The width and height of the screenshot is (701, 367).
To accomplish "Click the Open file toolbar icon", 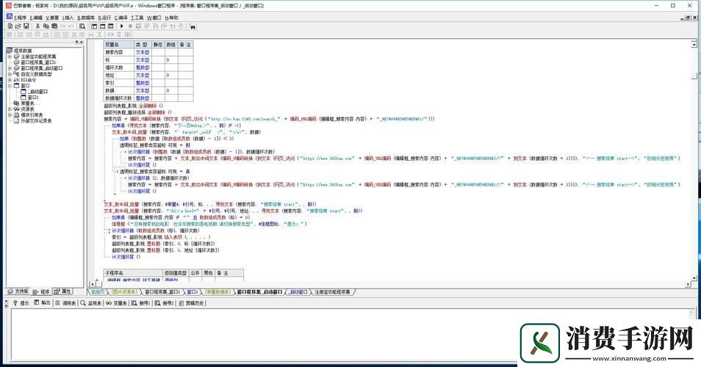I will 18,26.
